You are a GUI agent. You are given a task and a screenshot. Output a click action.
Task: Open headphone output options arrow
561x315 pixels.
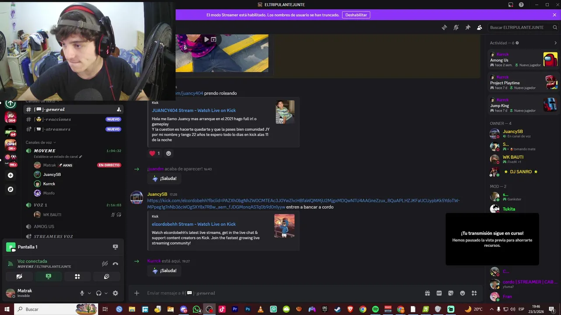(106, 294)
